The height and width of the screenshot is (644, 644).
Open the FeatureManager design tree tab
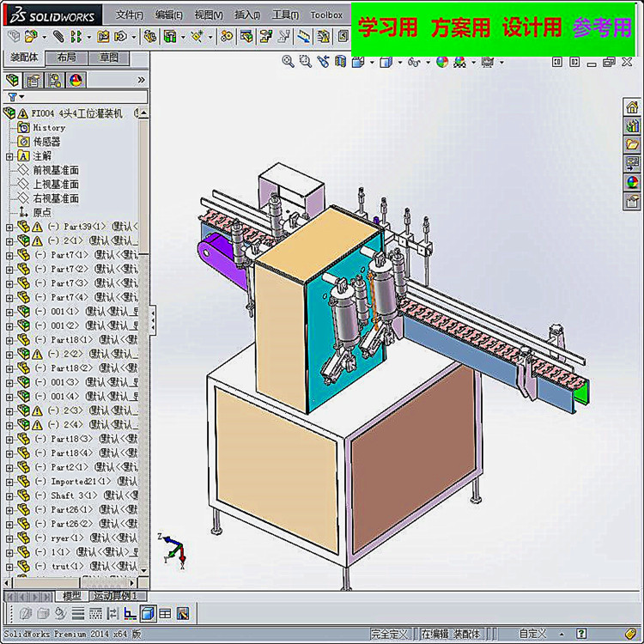[x=12, y=80]
